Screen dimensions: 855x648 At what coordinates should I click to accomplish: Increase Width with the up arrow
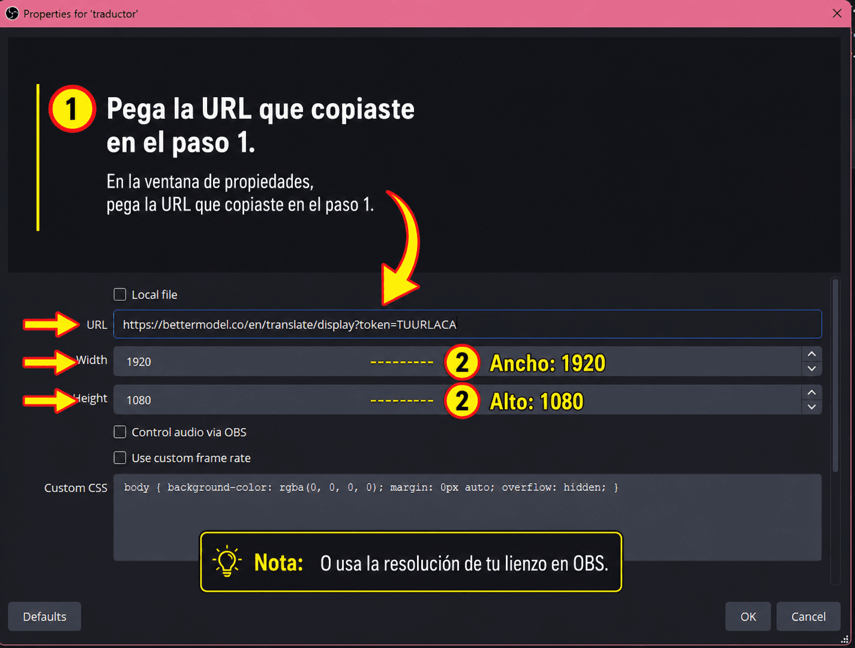(811, 354)
